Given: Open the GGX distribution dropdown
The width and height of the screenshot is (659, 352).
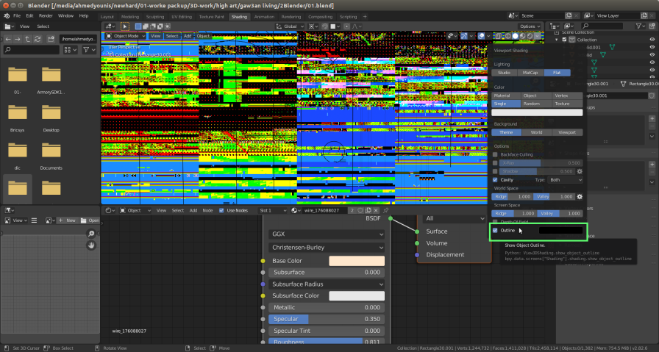Looking at the screenshot, I should click(327, 234).
